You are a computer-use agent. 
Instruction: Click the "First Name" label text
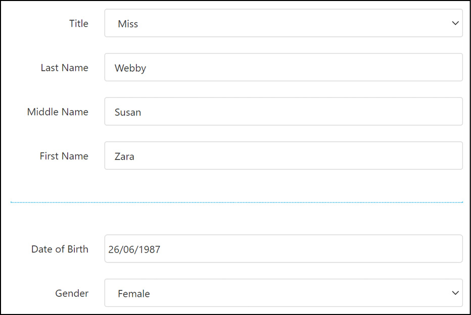click(x=64, y=156)
